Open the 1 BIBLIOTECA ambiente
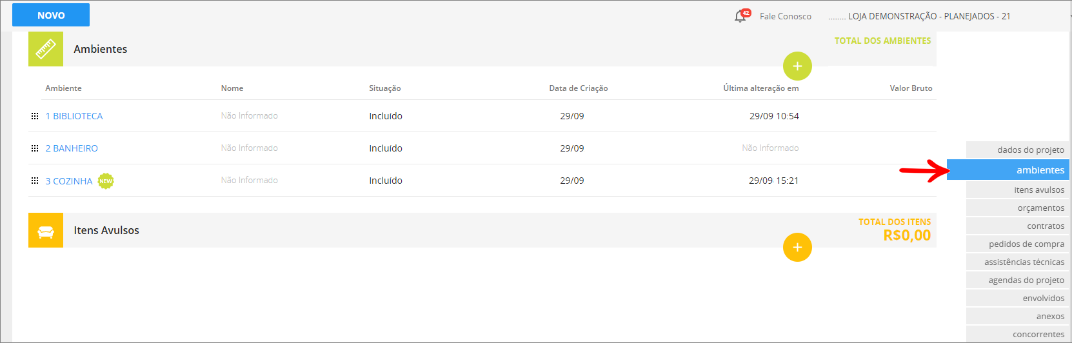The width and height of the screenshot is (1072, 343). tap(74, 116)
